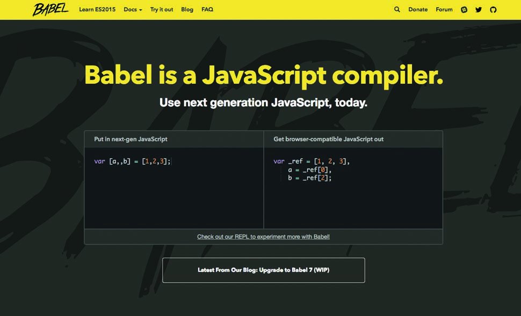Open the search magnifier icon

(x=397, y=9)
